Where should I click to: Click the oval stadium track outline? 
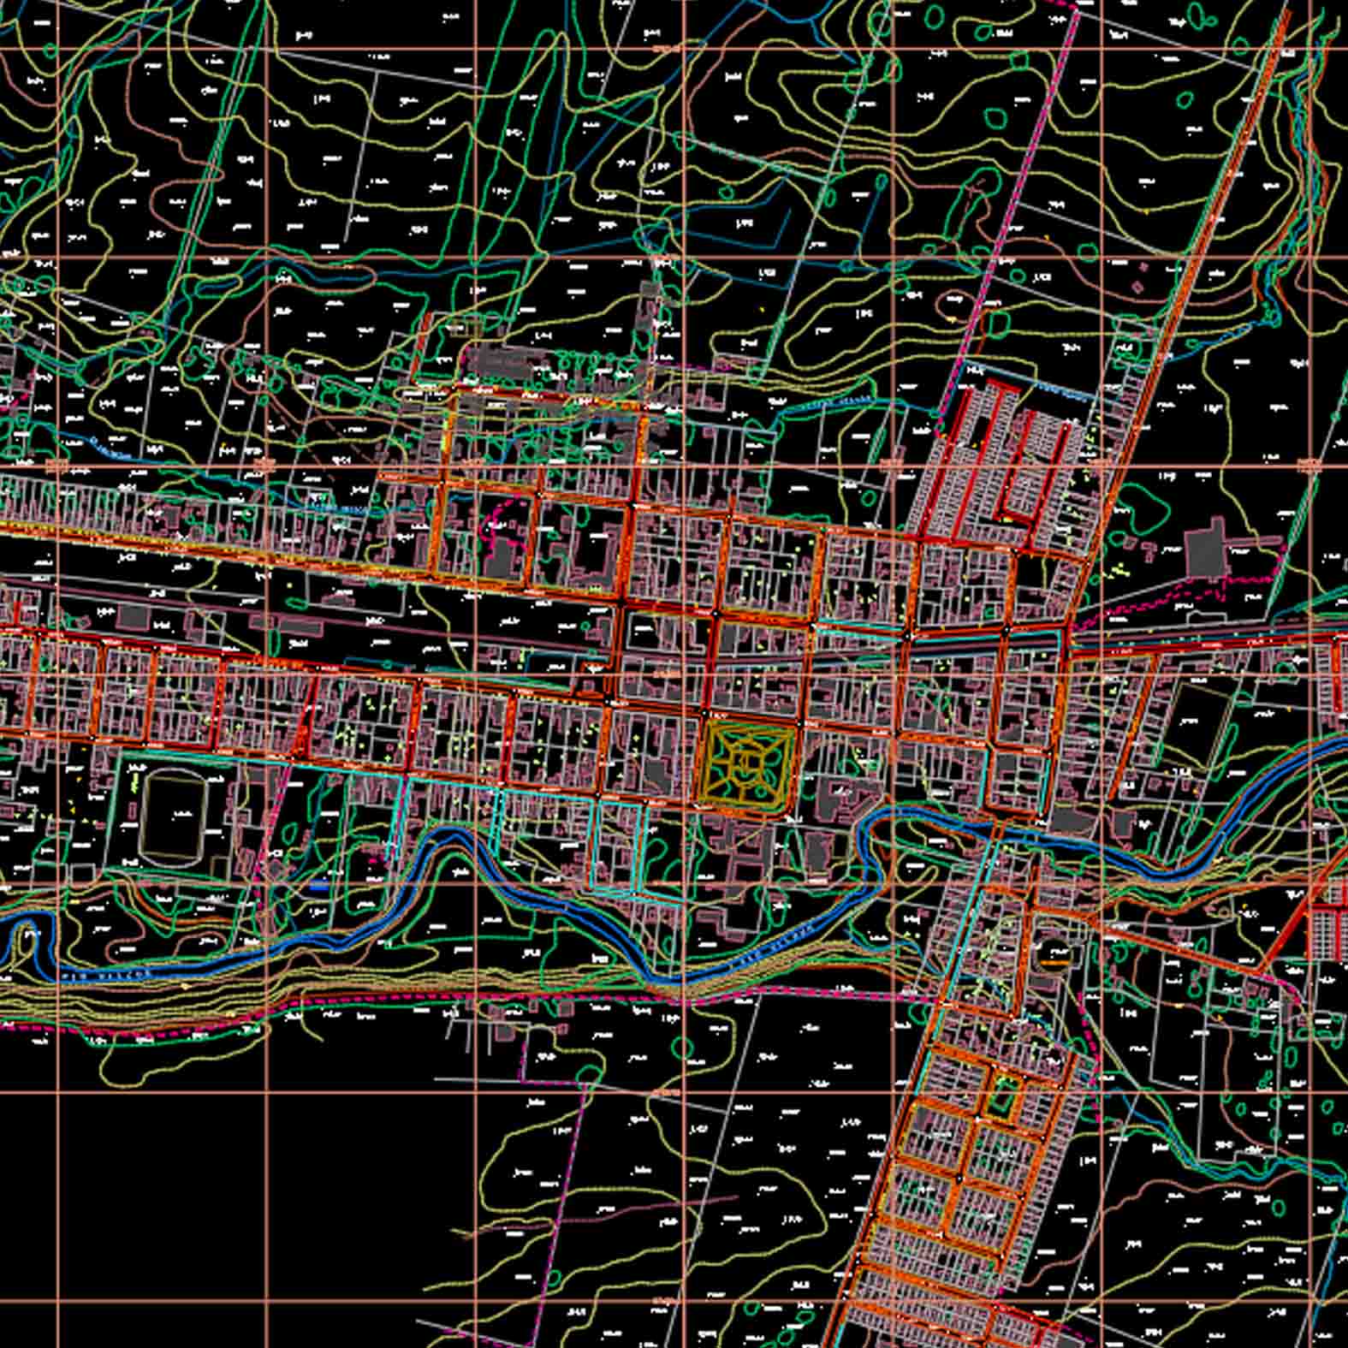pos(174,818)
